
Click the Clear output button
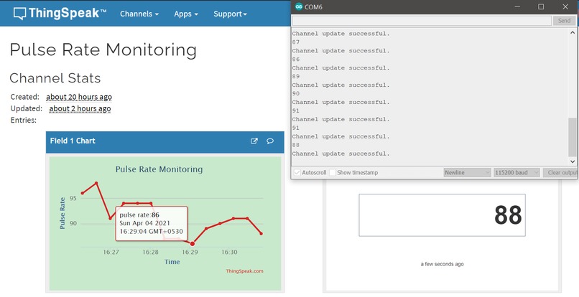[561, 172]
